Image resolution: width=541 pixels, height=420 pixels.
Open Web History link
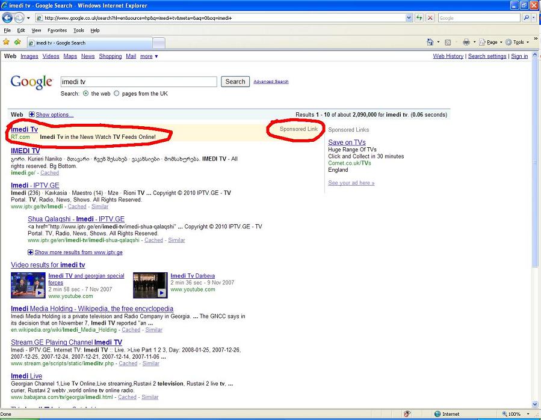pos(448,56)
